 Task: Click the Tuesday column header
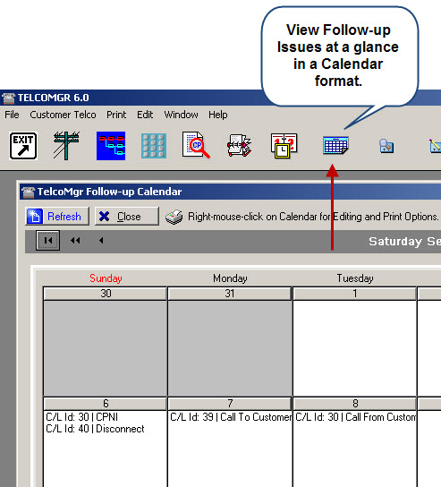point(355,278)
